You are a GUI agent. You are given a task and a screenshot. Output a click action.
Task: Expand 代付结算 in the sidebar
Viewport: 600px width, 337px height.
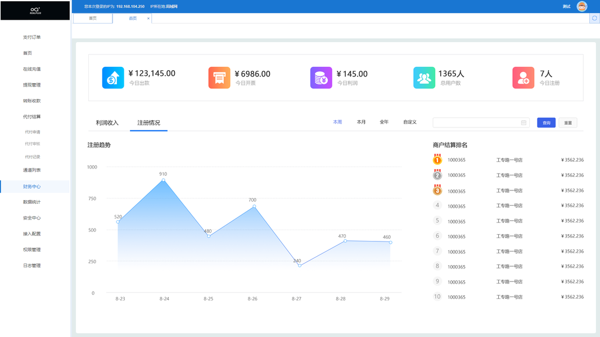point(31,116)
